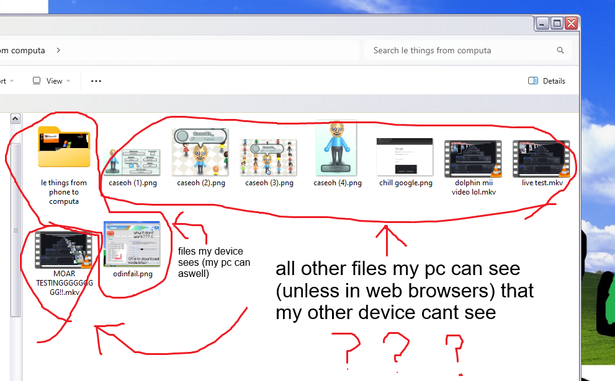
Task: Toggle the Details pane
Action: [546, 81]
